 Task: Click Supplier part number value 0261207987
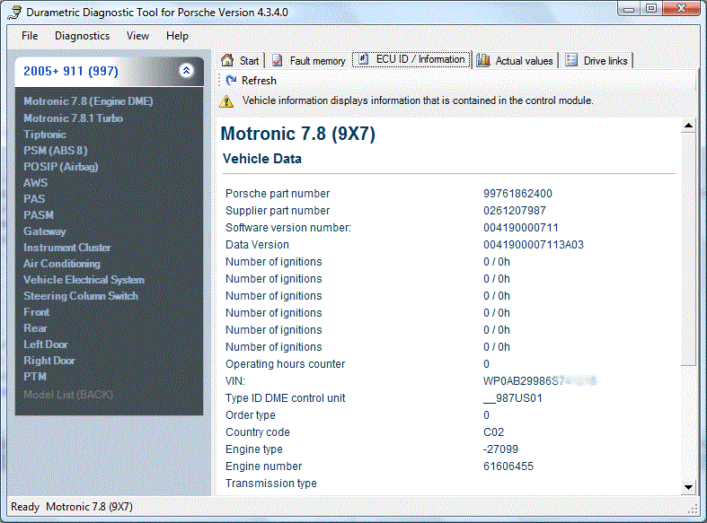515,211
